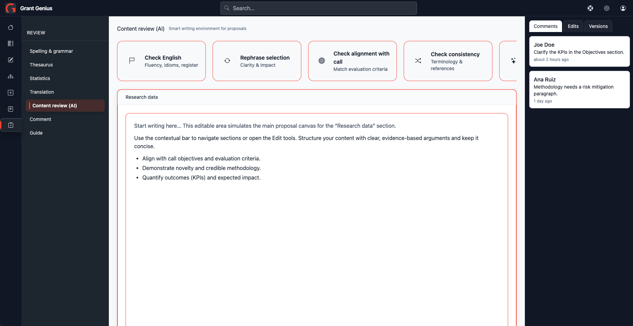The width and height of the screenshot is (633, 326).
Task: Open the home icon in left rail
Action: [11, 27]
